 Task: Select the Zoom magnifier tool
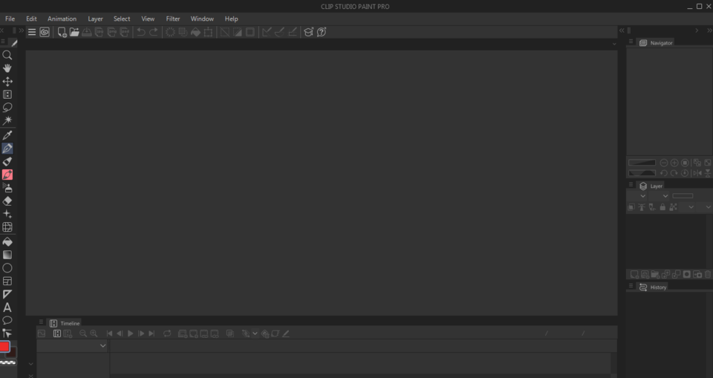point(7,55)
